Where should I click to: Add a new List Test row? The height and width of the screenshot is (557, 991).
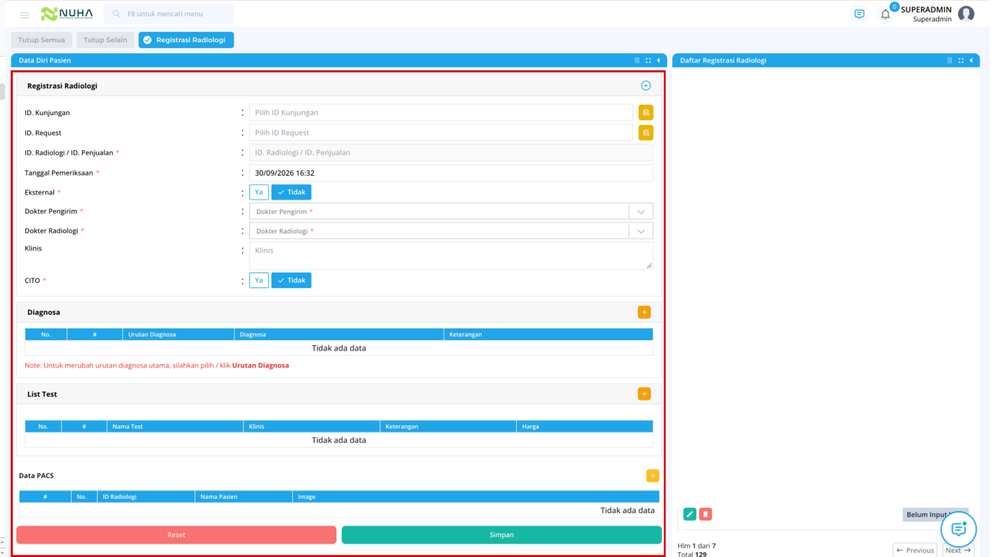(644, 394)
